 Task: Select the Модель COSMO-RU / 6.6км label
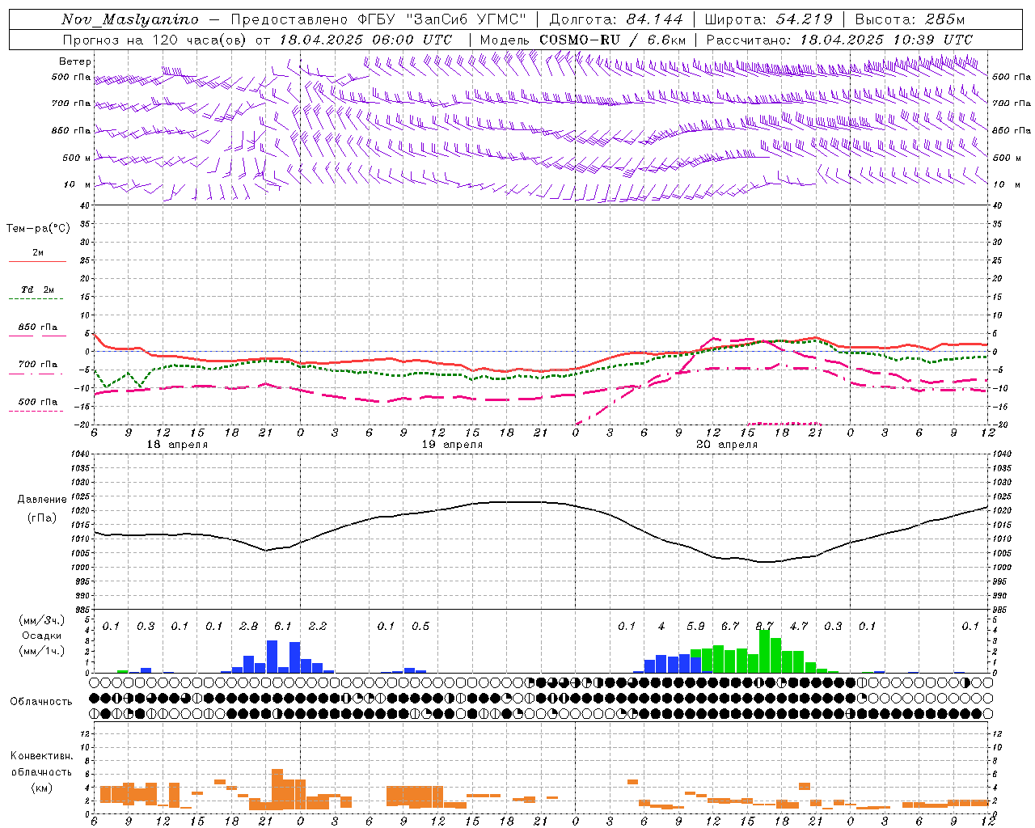583,40
